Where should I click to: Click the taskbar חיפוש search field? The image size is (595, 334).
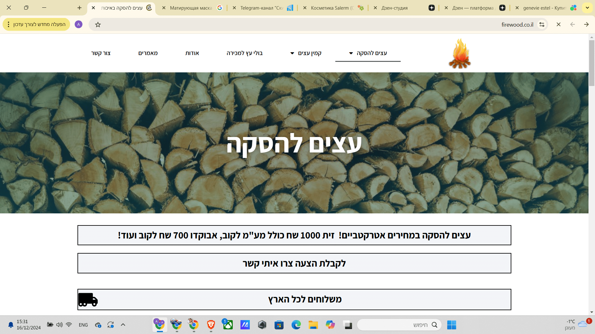coord(400,325)
